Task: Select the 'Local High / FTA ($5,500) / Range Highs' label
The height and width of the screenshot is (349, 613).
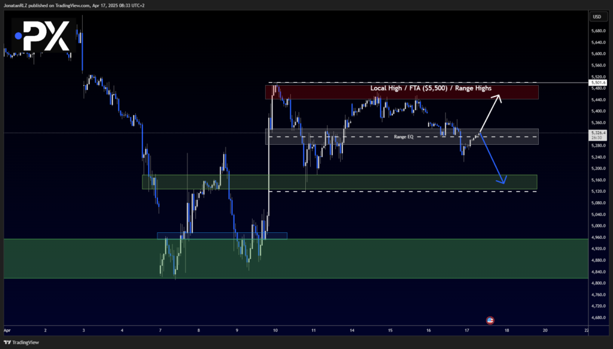Action: point(431,89)
